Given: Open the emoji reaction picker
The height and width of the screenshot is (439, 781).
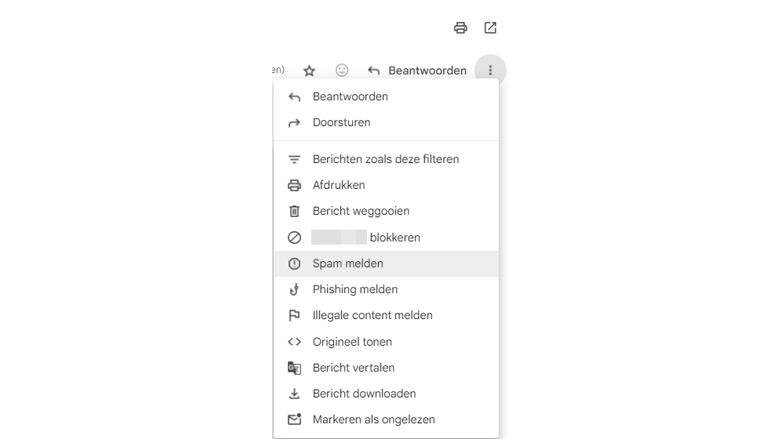Looking at the screenshot, I should 342,71.
